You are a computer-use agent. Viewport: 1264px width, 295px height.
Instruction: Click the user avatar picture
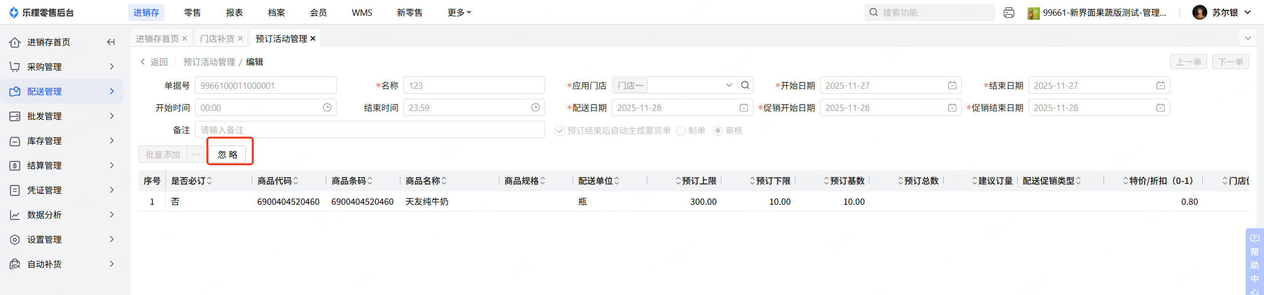(x=1199, y=12)
